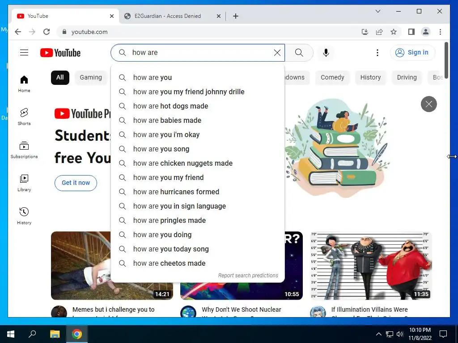
Task: Choose 'how are you doing' suggestion
Action: pos(198,235)
